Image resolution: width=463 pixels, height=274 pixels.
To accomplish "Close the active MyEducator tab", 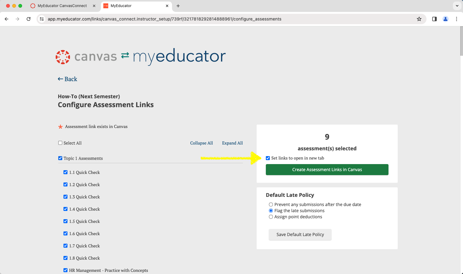I will point(167,6).
